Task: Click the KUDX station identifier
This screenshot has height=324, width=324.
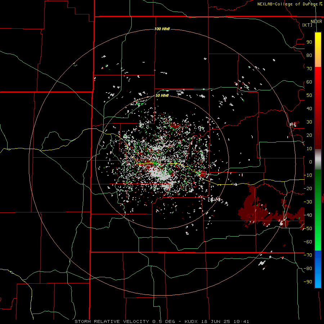Action: pyautogui.click(x=191, y=321)
